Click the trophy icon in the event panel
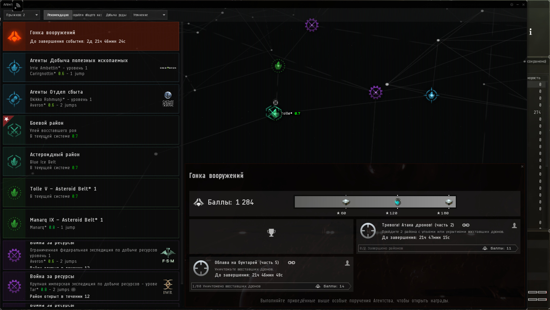Viewport: 550px width, 310px height. 271,232
